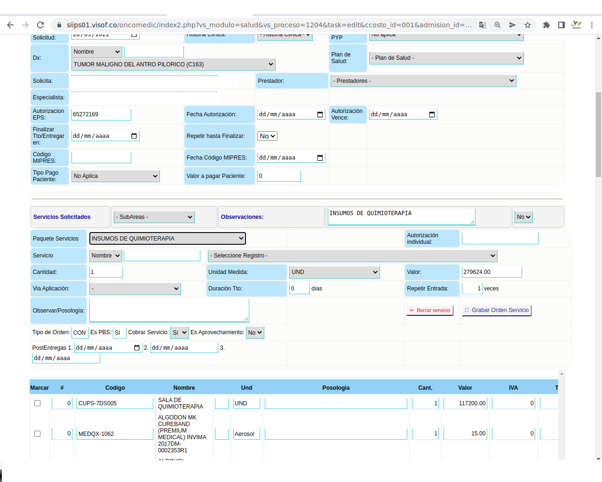Open calendar picker for Fecha Autorización
The image size is (602, 482).
[320, 114]
